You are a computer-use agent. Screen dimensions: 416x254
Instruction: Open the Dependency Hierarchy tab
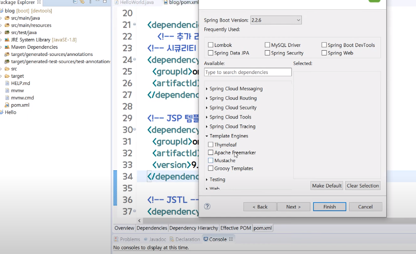(x=194, y=228)
